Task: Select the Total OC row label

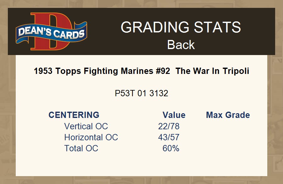Action: 81,148
